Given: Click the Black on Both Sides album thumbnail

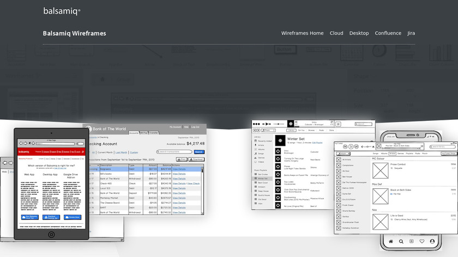Looking at the screenshot, I should pyautogui.click(x=381, y=196).
